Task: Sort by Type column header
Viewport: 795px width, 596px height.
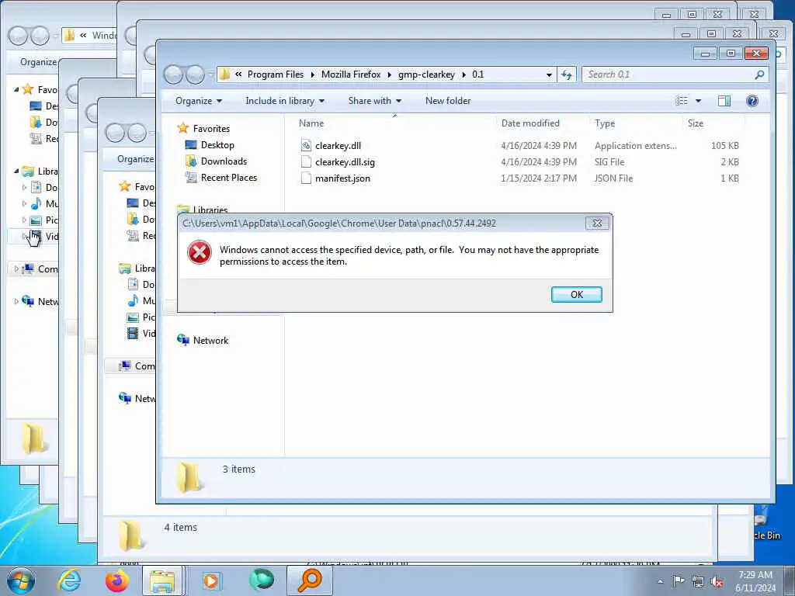Action: coord(604,123)
